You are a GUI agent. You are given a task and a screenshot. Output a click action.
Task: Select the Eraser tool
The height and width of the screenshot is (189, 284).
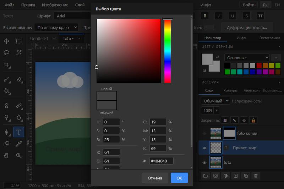point(19,79)
